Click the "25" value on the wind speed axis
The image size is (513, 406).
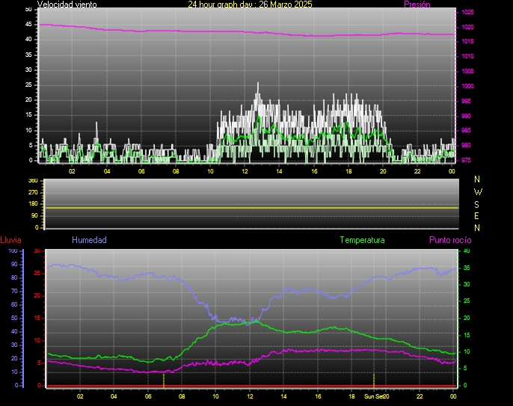click(28, 85)
